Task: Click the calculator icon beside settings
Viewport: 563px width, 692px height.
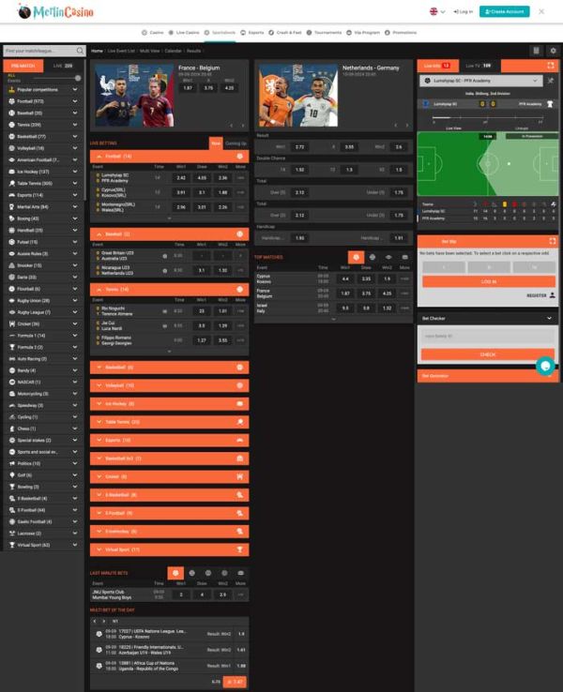Action: tap(536, 51)
